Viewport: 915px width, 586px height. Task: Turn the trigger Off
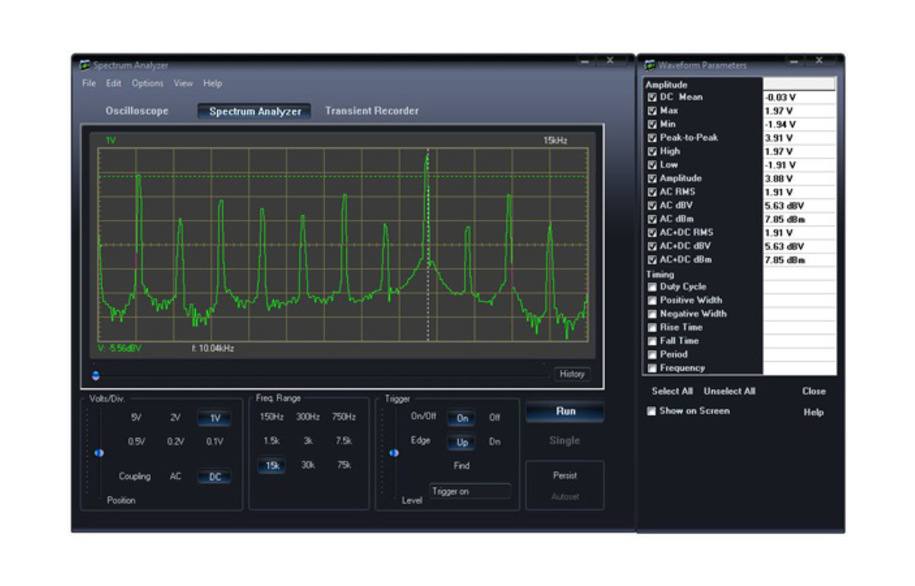tap(495, 417)
